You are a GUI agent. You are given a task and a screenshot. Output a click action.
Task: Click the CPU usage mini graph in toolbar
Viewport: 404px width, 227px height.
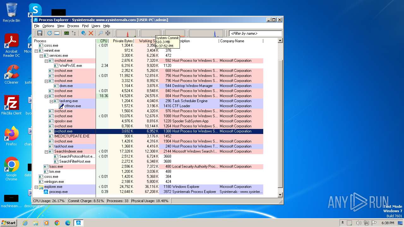pos(126,33)
